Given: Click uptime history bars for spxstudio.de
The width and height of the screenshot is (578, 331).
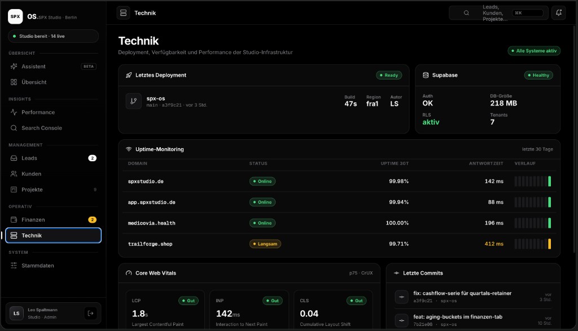Looking at the screenshot, I should point(533,181).
